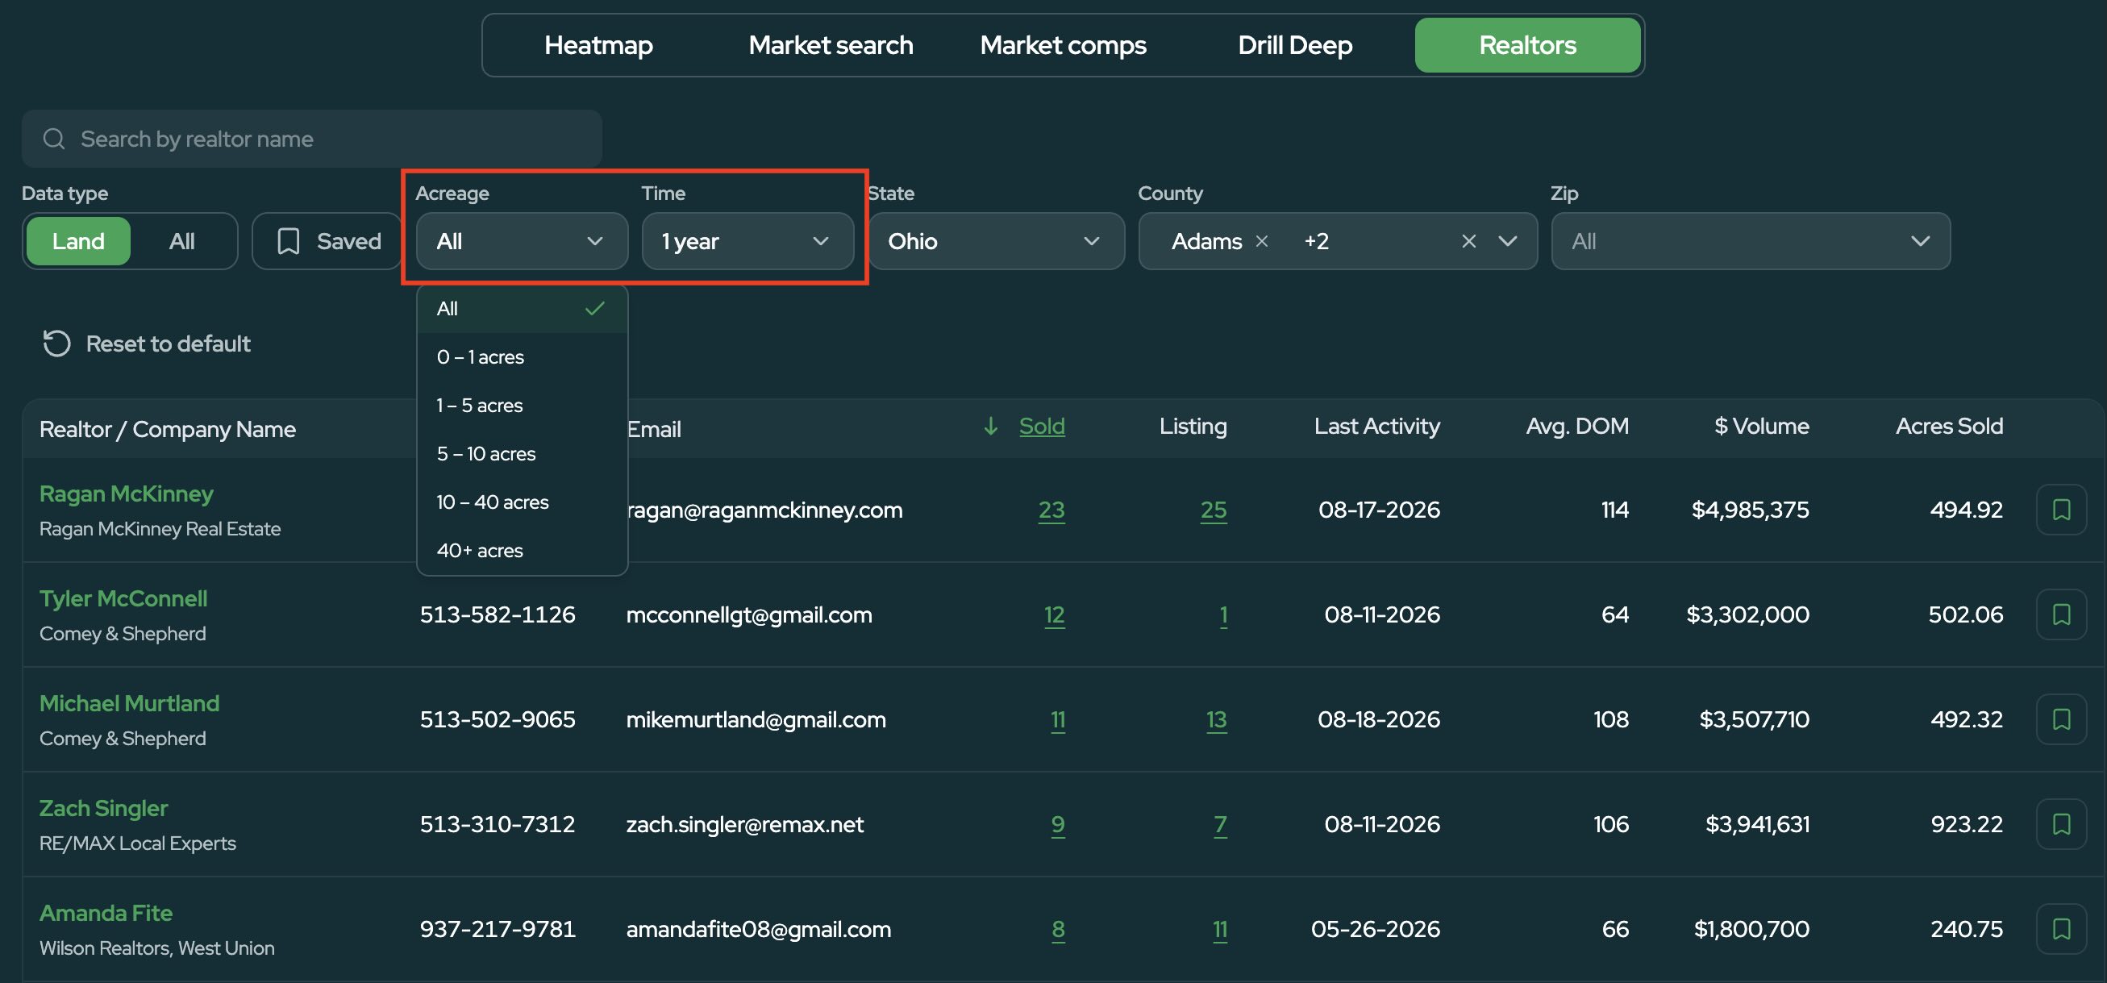The width and height of the screenshot is (2107, 983).
Task: Open Michael Murtland's 13 listings
Action: pos(1216,719)
